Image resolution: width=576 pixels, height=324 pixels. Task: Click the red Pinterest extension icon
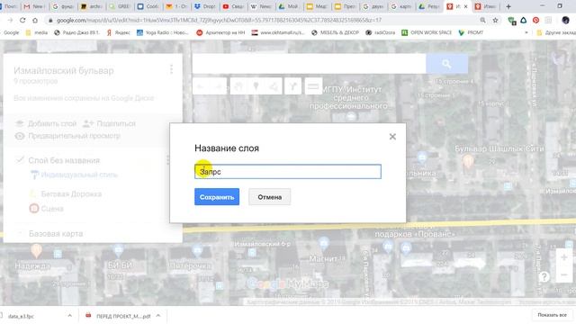tap(536, 20)
